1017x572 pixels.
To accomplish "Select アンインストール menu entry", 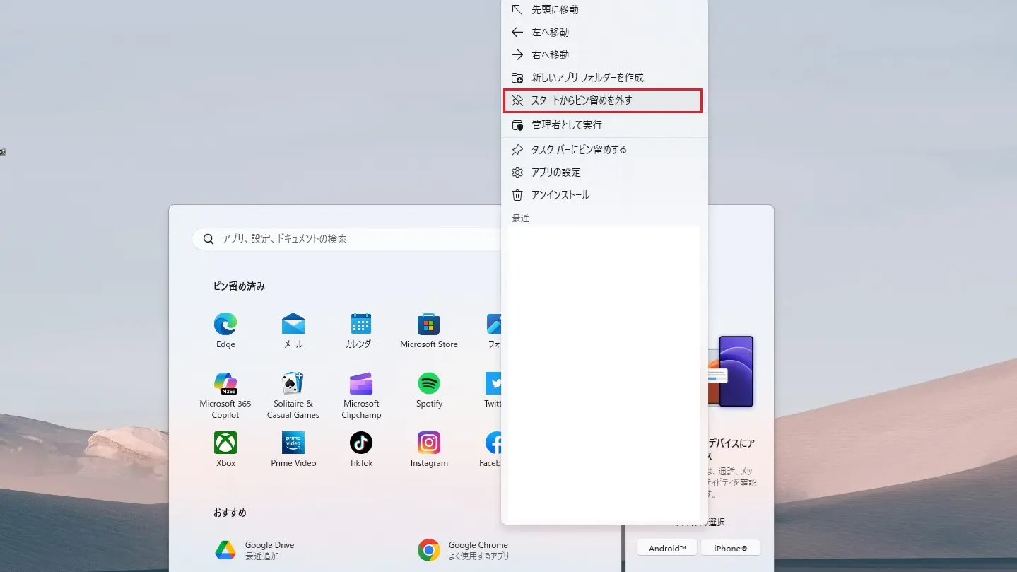I will point(604,195).
